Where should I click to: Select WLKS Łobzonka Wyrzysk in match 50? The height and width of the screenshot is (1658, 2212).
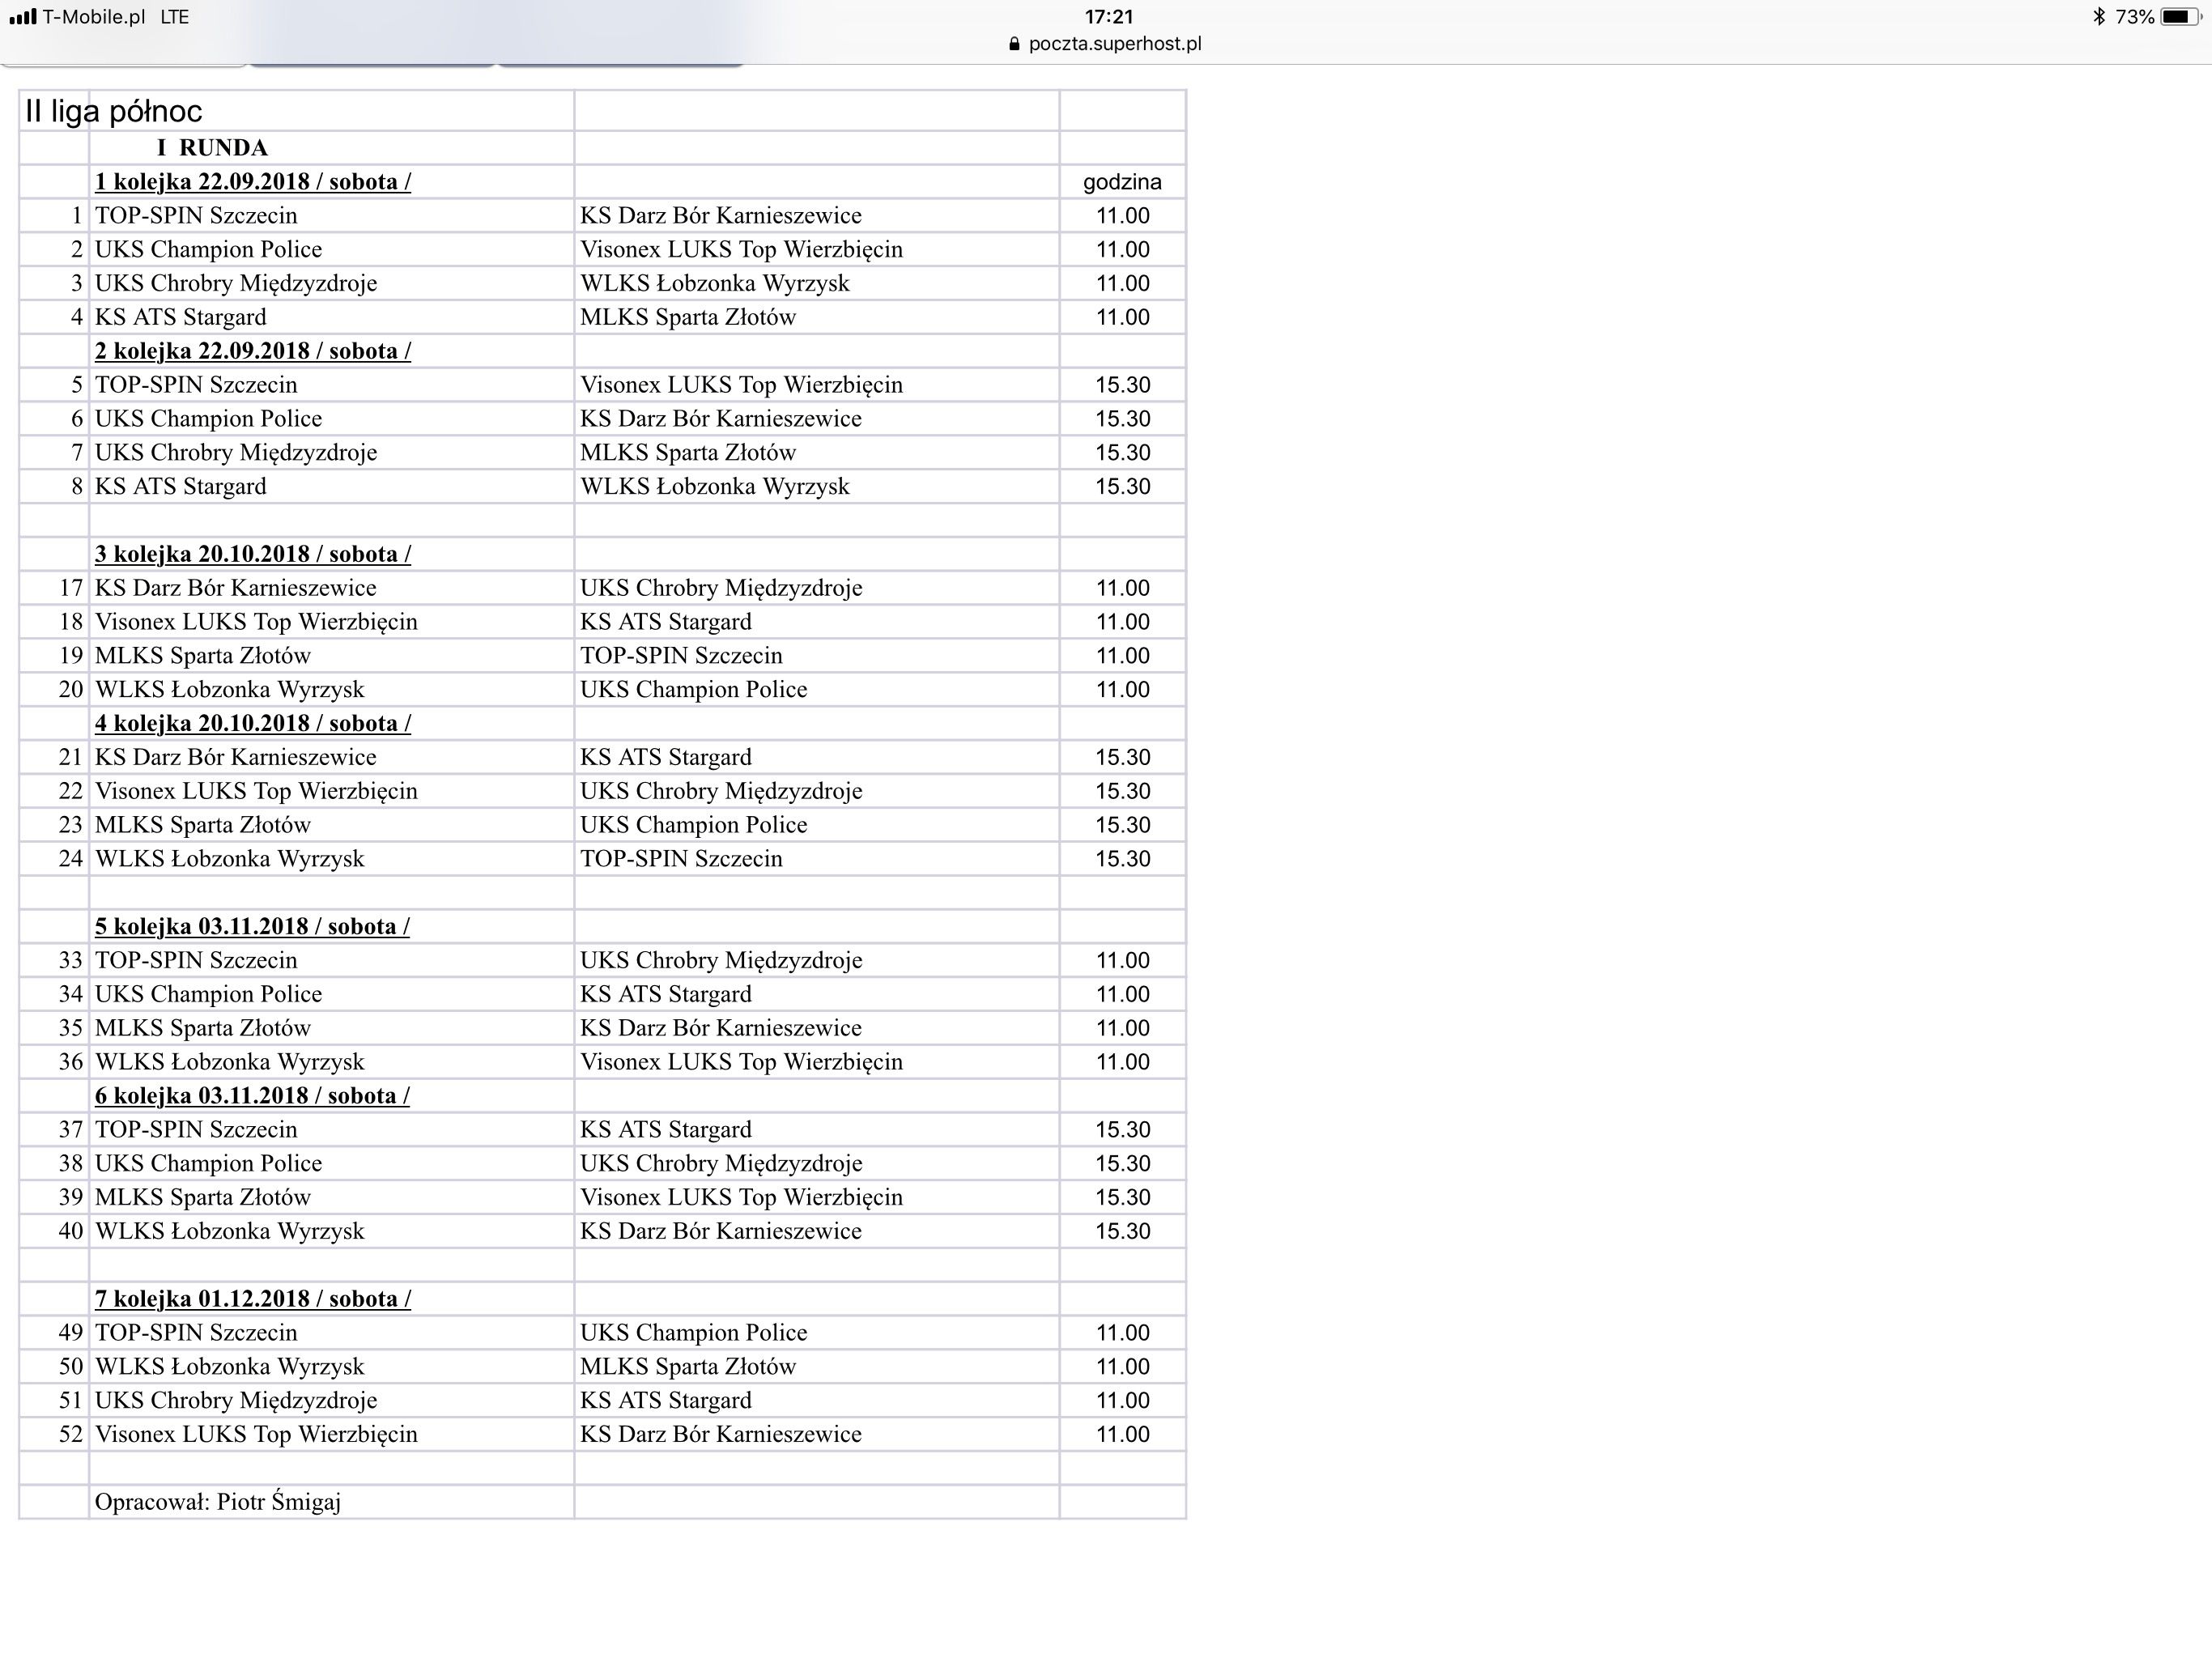tap(230, 1367)
